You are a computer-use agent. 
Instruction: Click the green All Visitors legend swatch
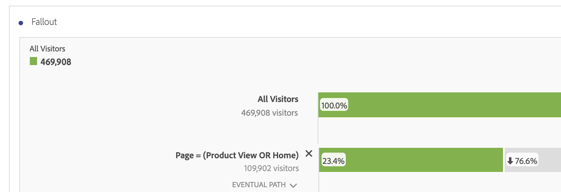(x=33, y=61)
